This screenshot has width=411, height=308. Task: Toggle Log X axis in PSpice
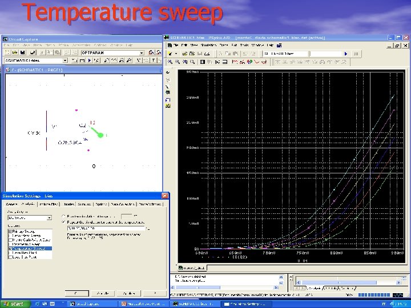tap(202, 62)
